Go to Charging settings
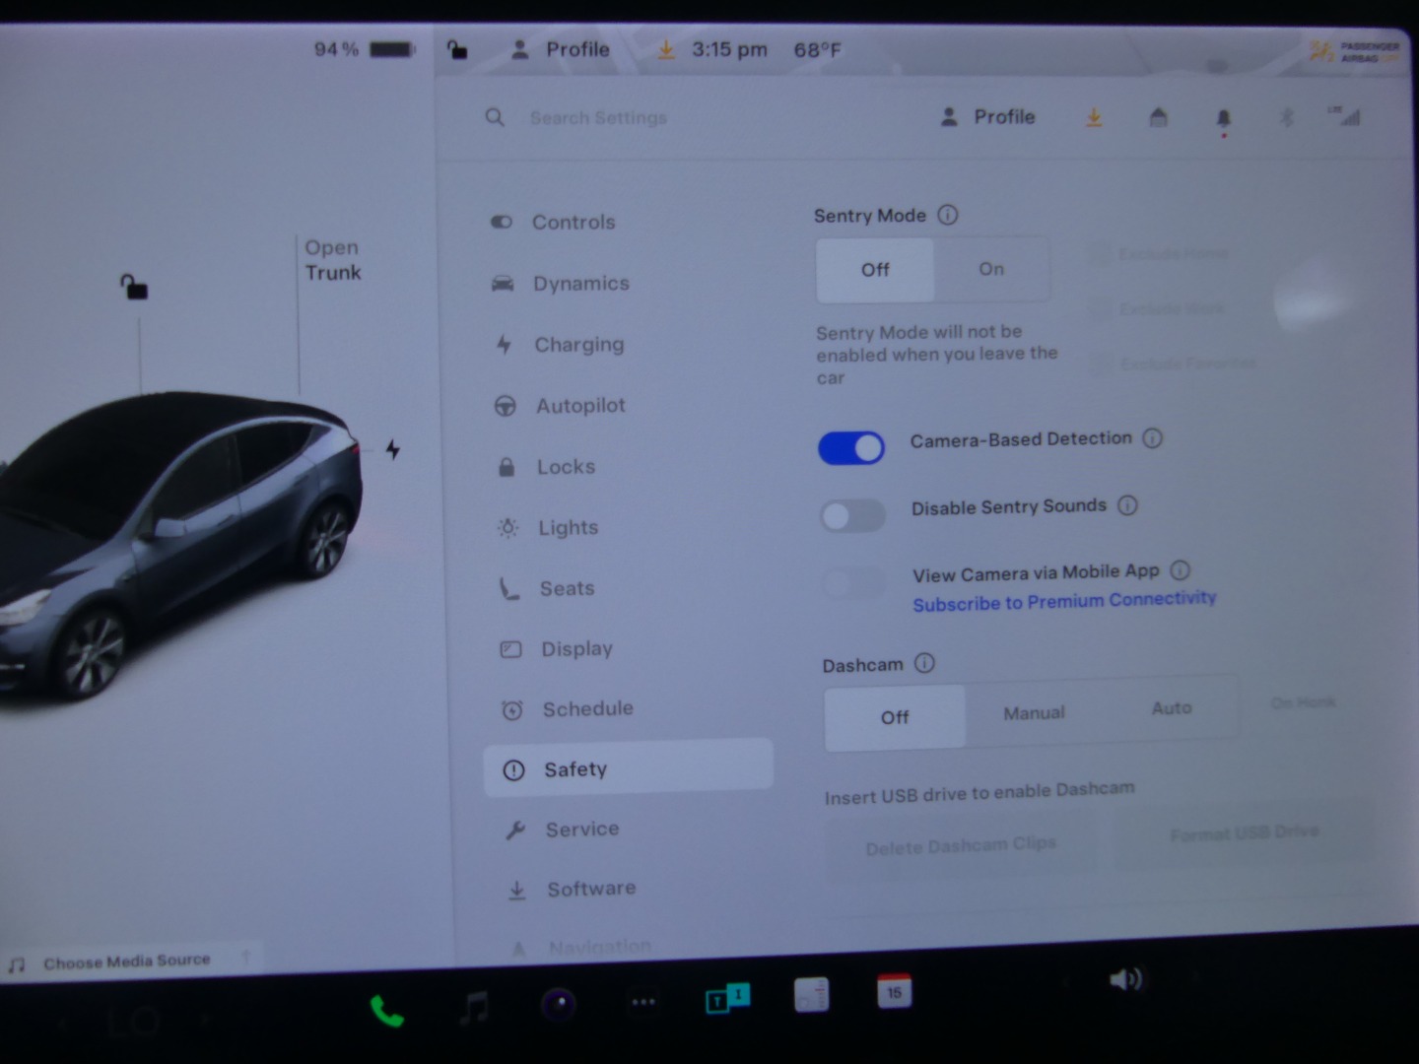The image size is (1419, 1064). click(578, 345)
